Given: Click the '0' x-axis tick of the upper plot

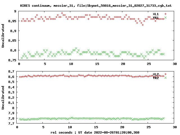Looking at the screenshot, I should (19, 64).
